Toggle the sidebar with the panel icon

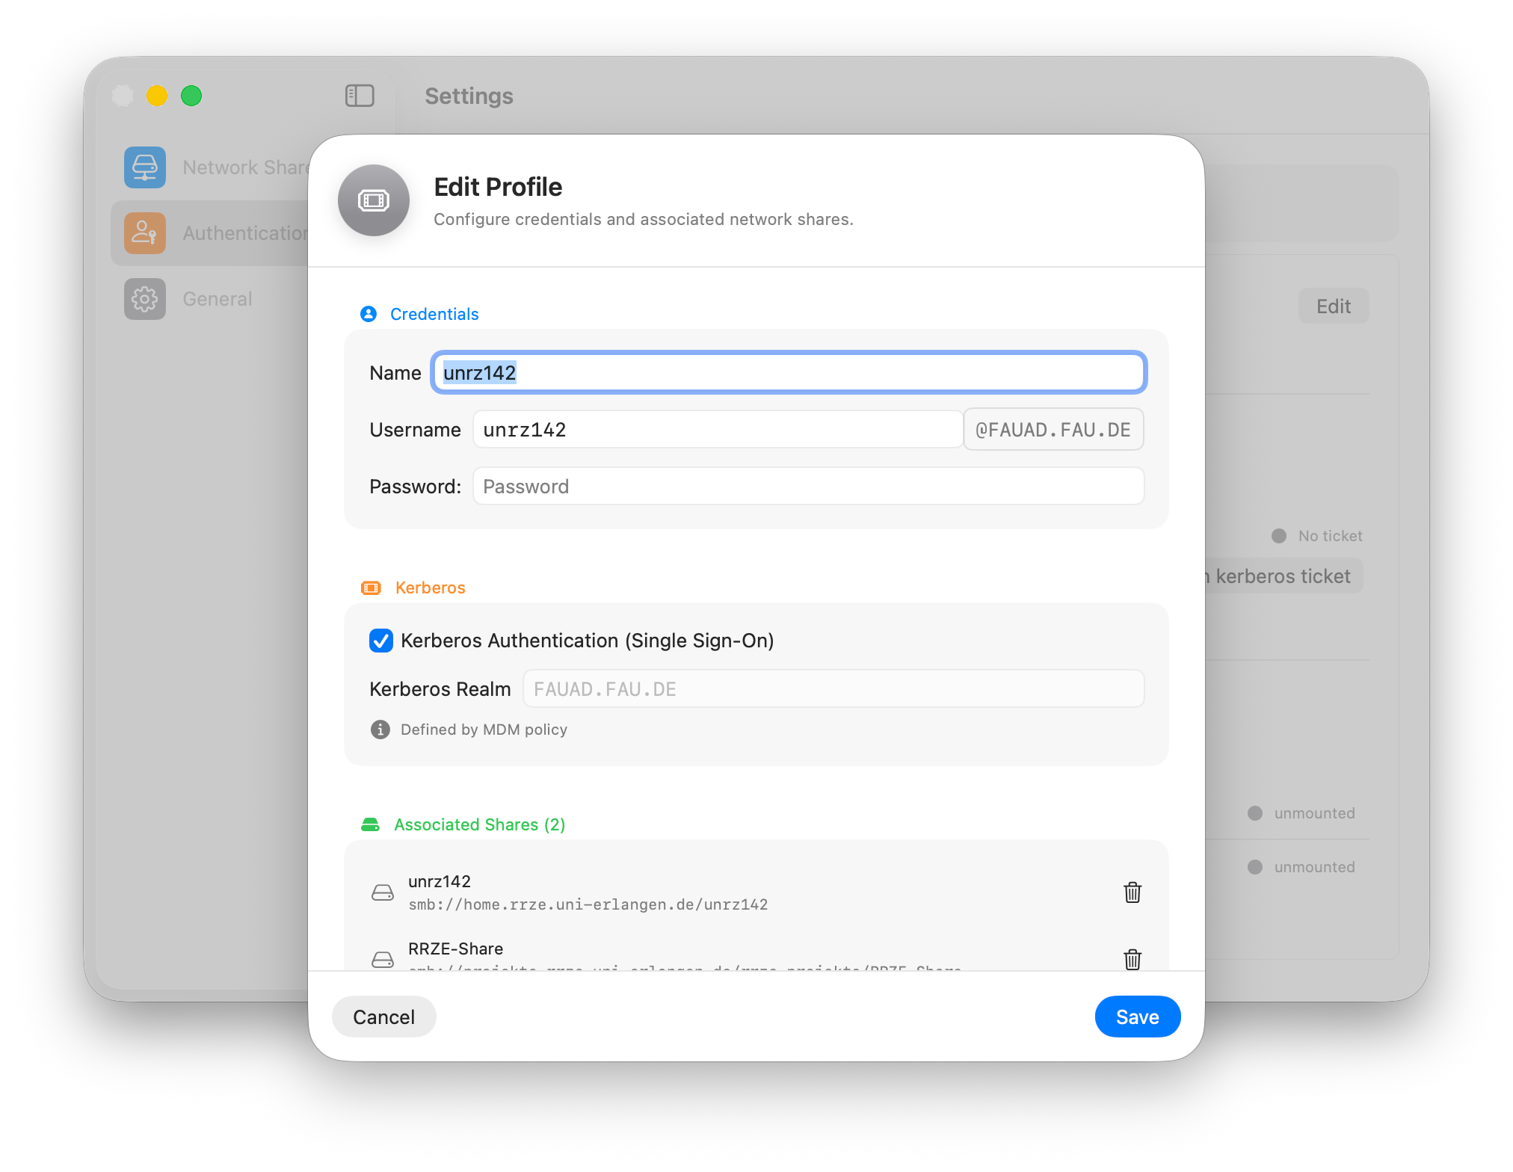click(359, 96)
